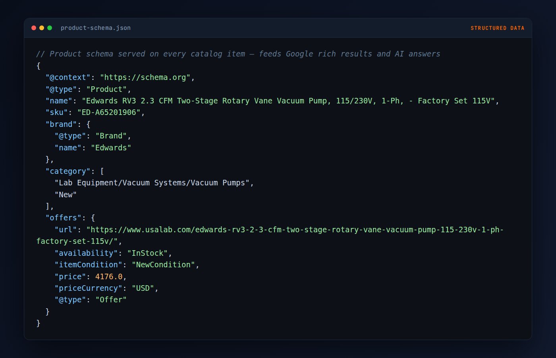Click the "category" key

[x=68, y=171]
